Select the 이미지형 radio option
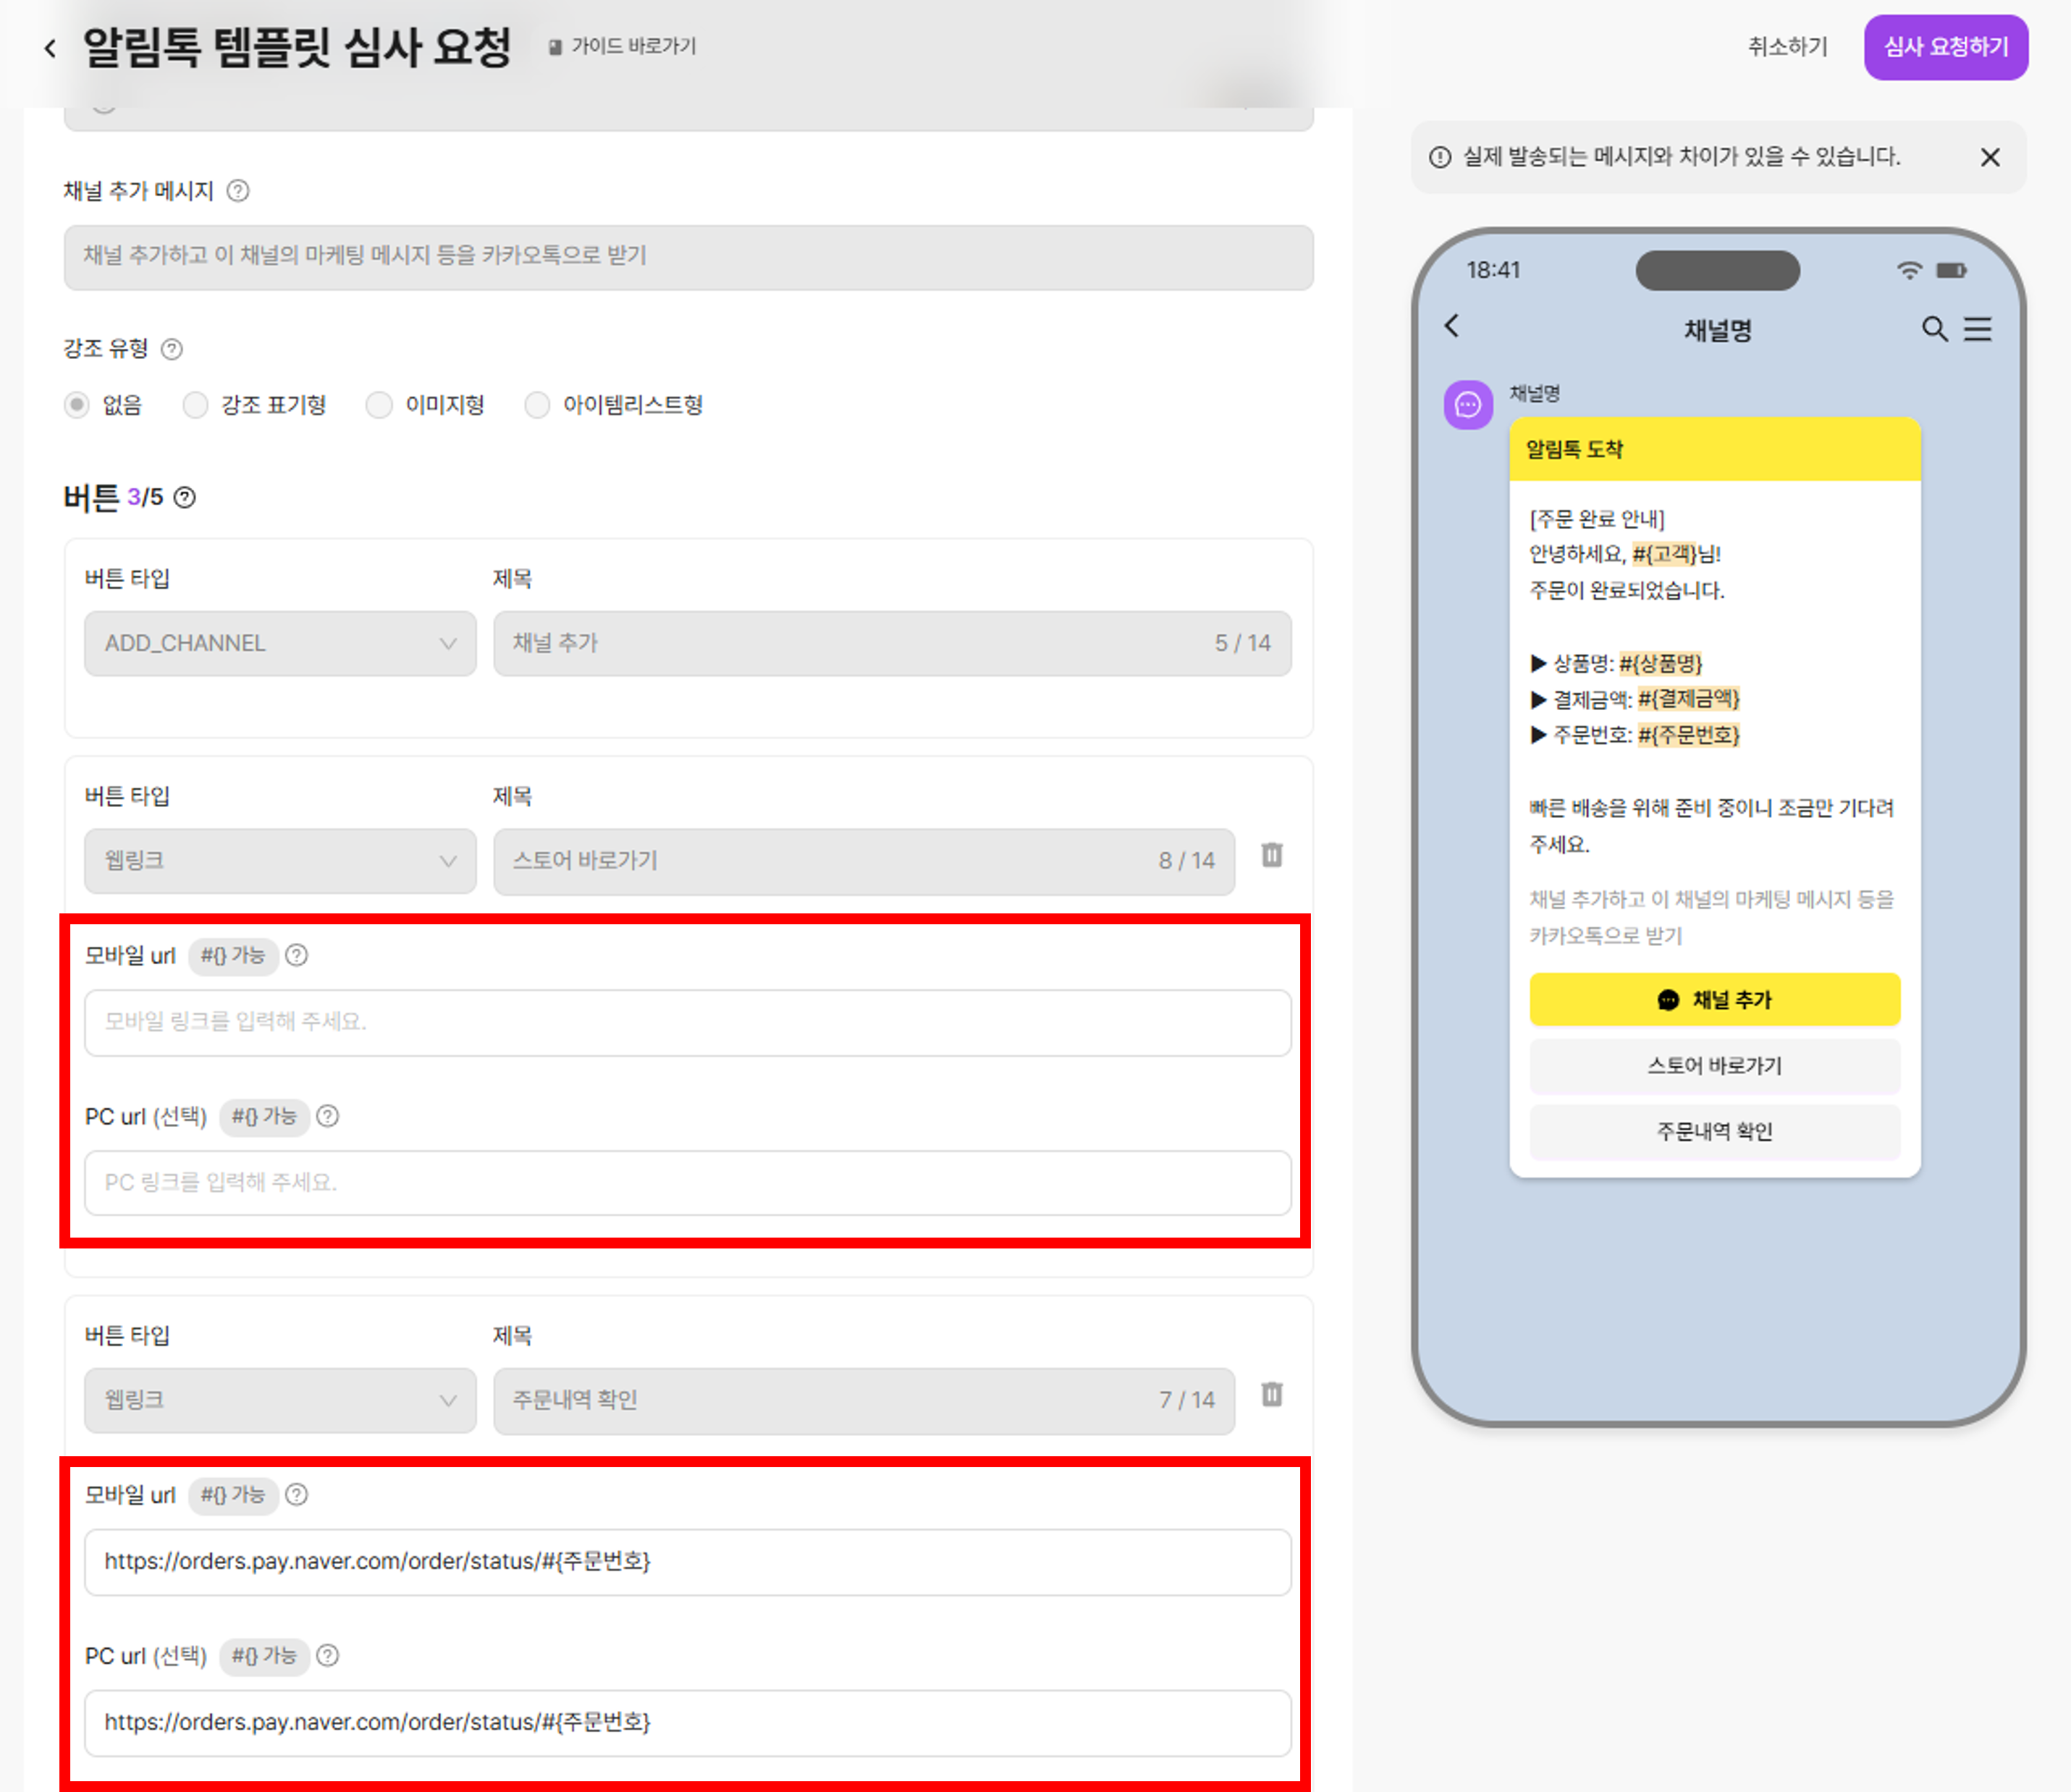Image resolution: width=2071 pixels, height=1792 pixels. [379, 405]
